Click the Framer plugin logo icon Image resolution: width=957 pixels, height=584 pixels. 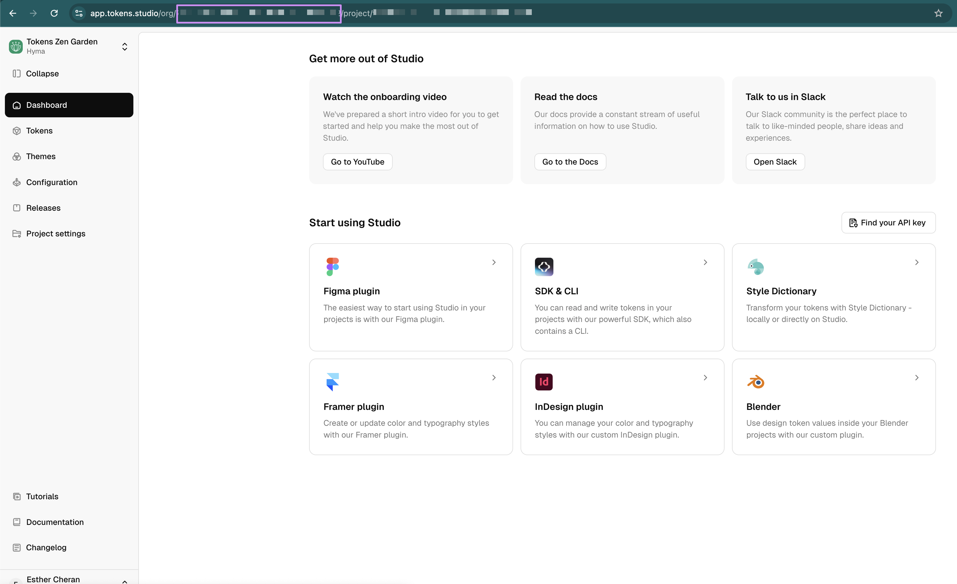332,382
